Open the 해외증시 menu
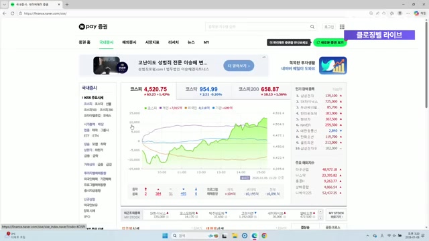This screenshot has height=241, width=429. [129, 42]
